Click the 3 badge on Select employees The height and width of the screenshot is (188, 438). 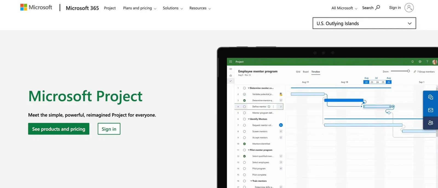[x=281, y=162]
